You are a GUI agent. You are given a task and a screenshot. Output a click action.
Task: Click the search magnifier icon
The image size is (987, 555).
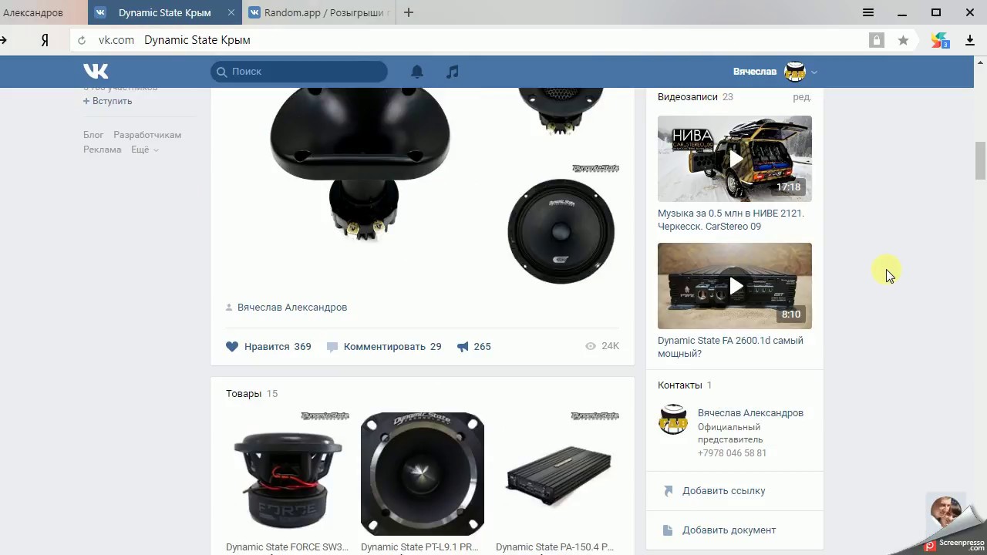point(221,72)
